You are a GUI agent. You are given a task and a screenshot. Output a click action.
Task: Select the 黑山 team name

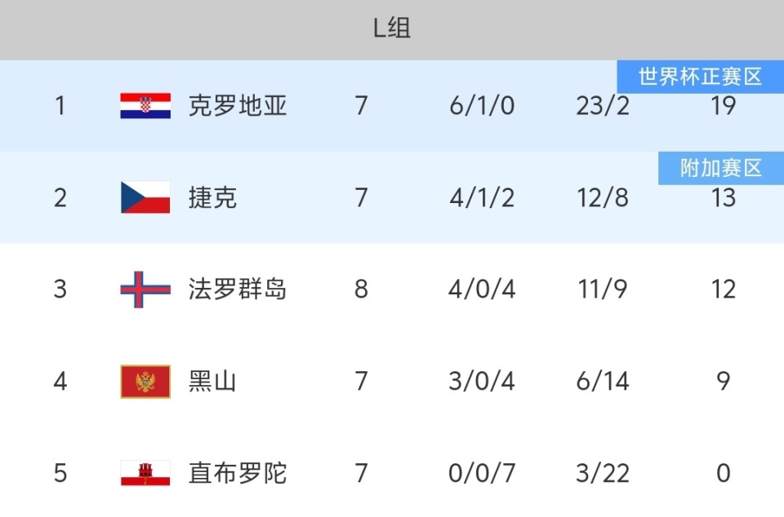coord(212,382)
